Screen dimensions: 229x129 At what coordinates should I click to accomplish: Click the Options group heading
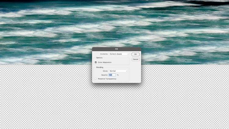(x=99, y=58)
